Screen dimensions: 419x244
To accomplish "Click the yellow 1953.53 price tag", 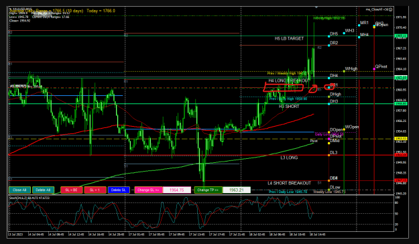I will (x=401, y=139).
